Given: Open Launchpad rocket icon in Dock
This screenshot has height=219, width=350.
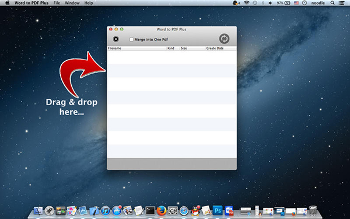Looking at the screenshot, I should pyautogui.click(x=50, y=210).
